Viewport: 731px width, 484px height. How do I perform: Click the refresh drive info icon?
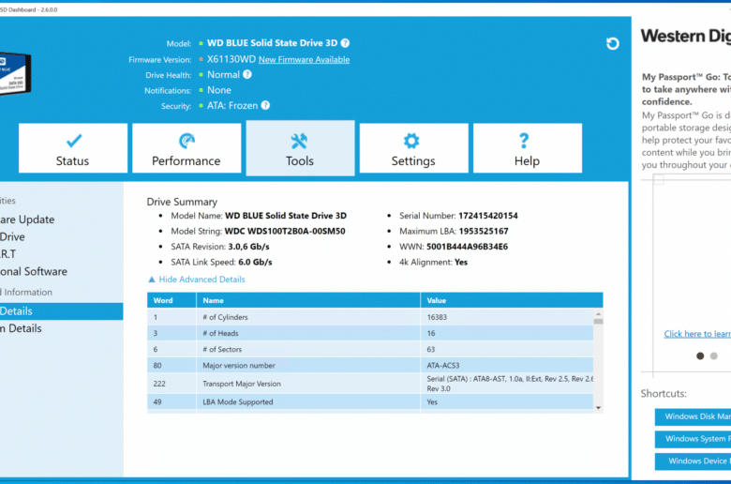point(613,43)
